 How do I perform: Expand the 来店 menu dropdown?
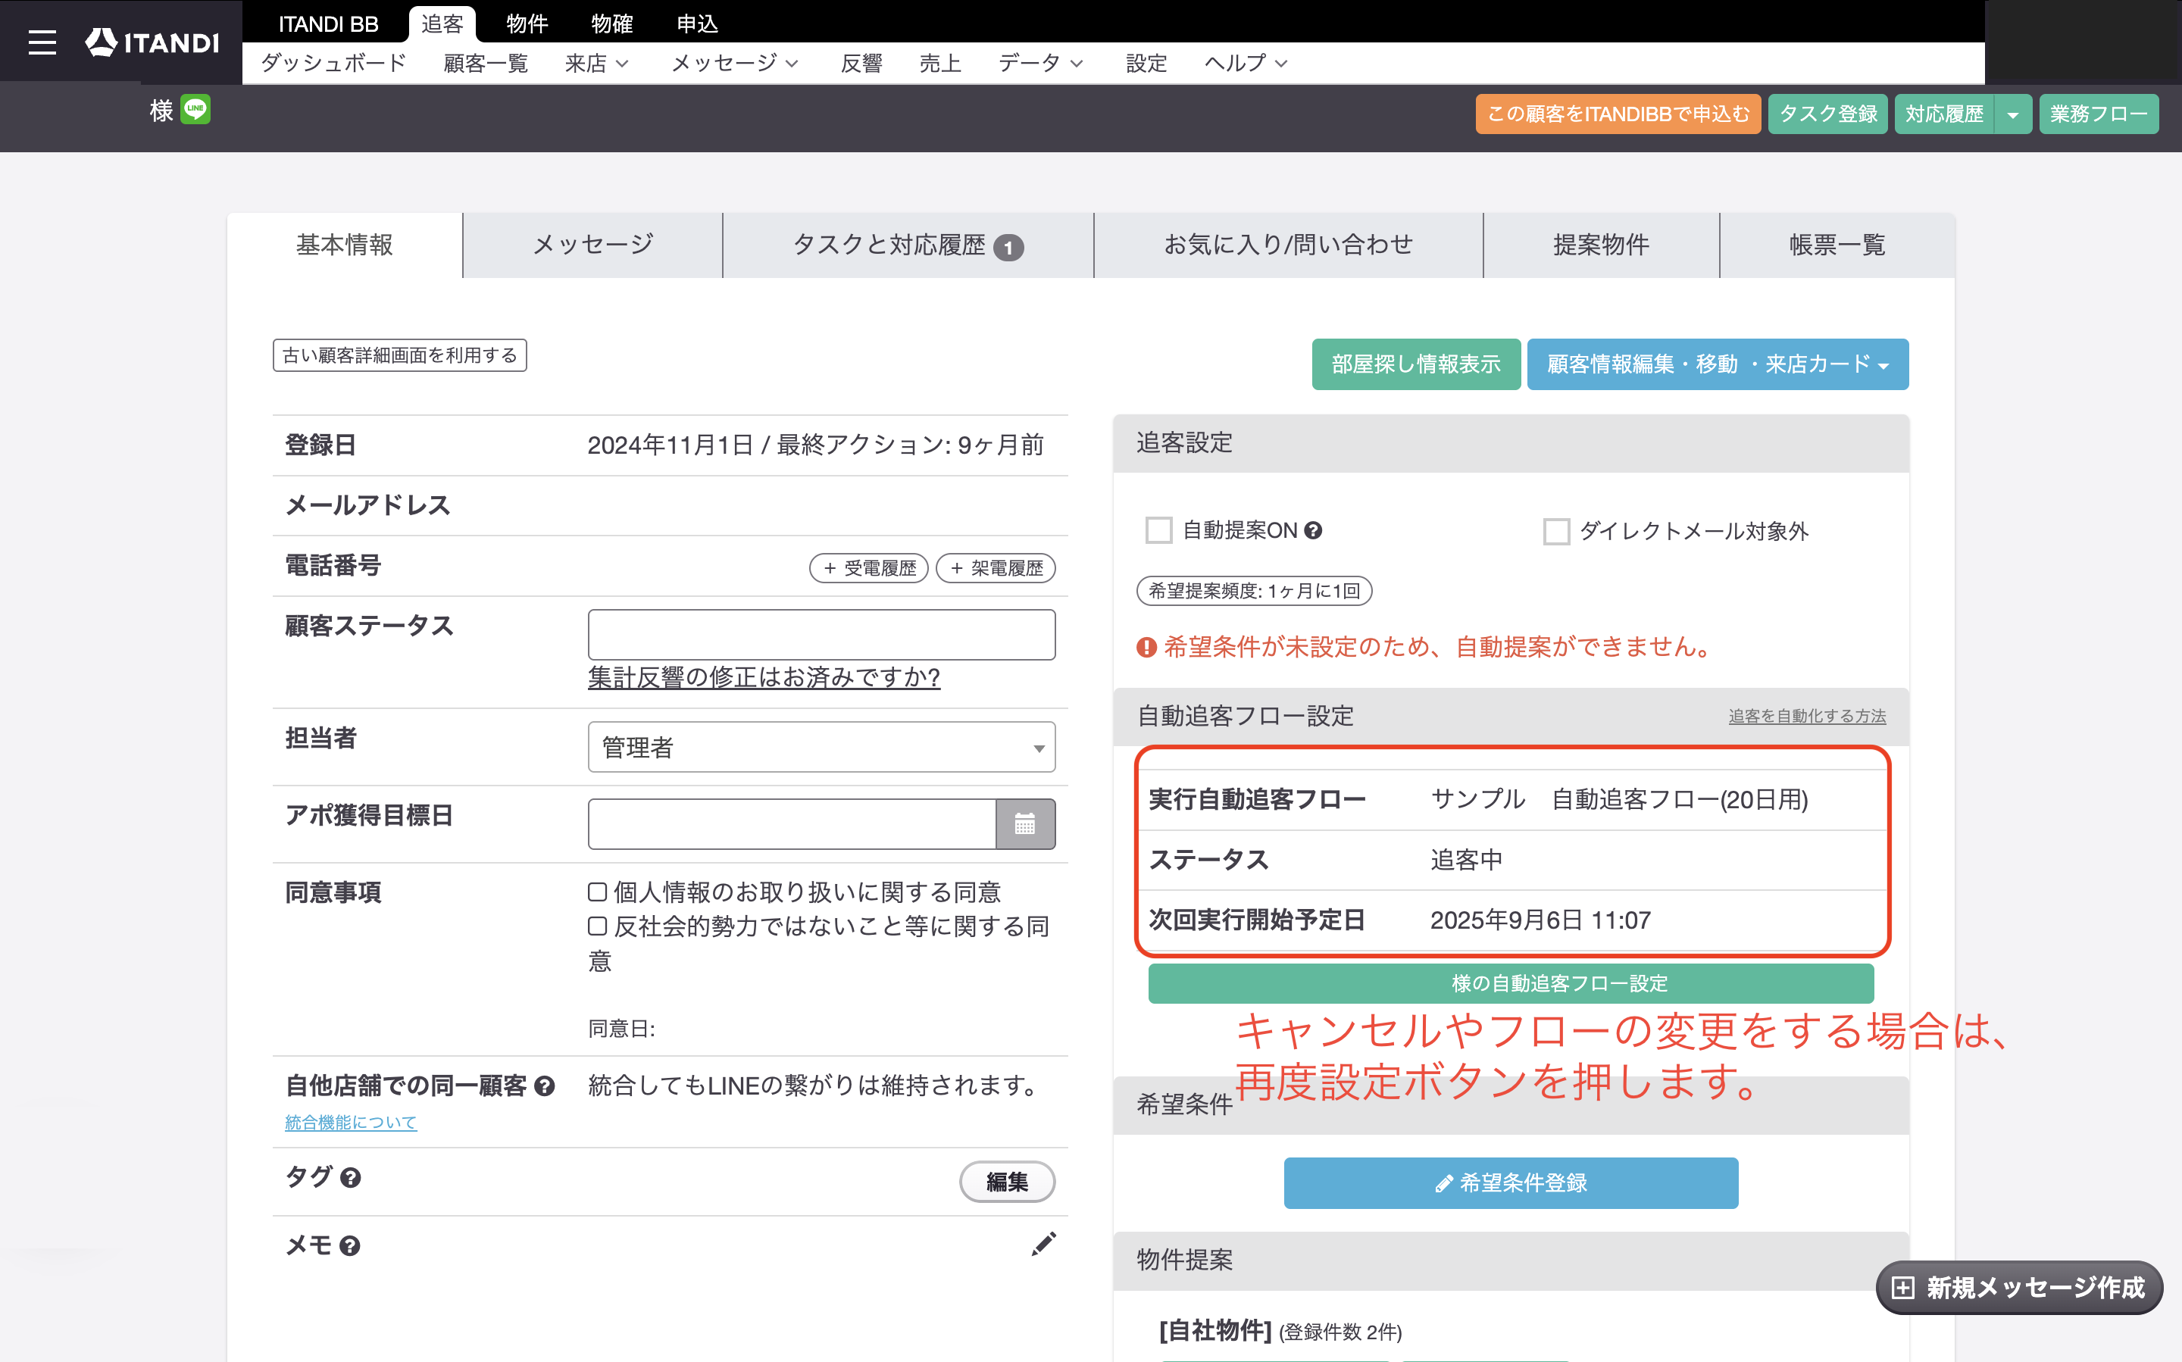coord(597,63)
